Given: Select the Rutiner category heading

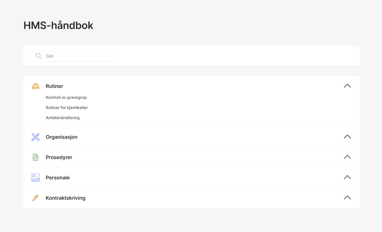Looking at the screenshot, I should point(54,86).
